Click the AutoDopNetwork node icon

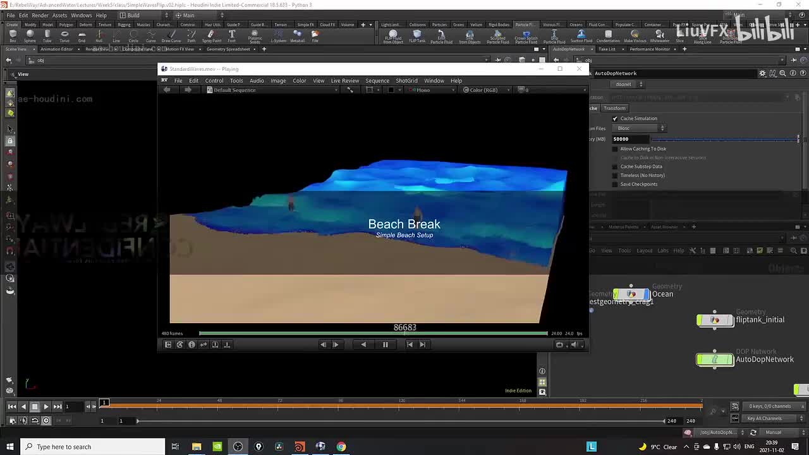click(x=715, y=360)
